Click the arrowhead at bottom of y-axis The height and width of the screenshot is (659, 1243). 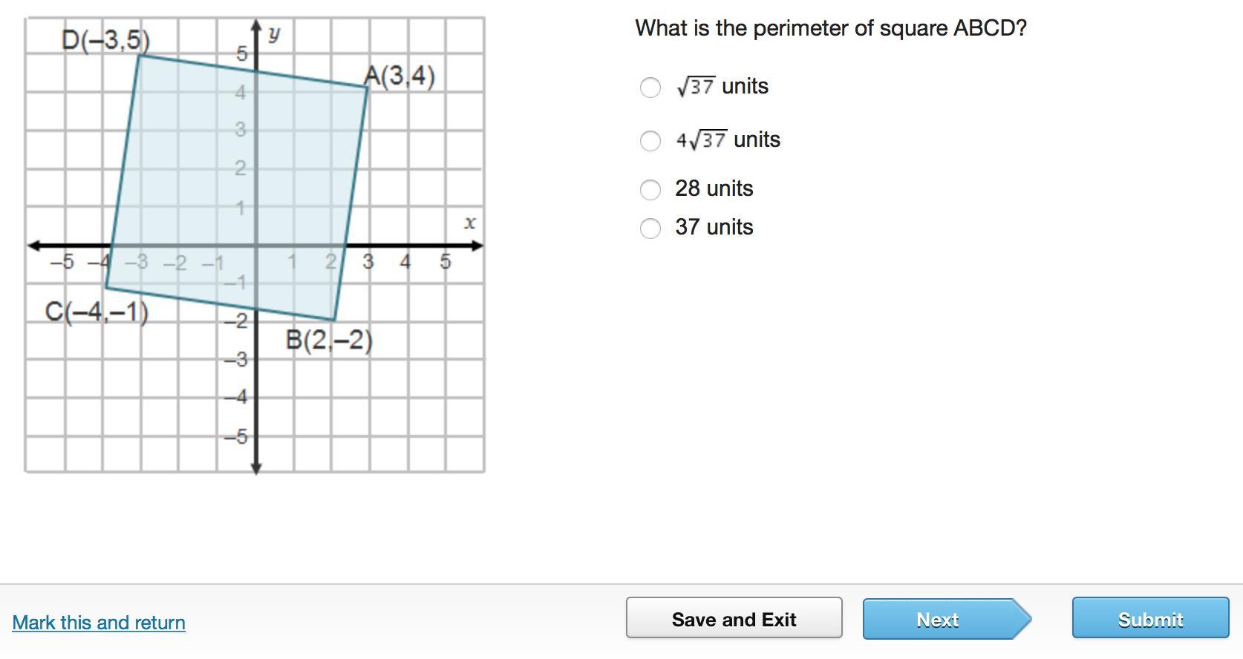[x=256, y=468]
